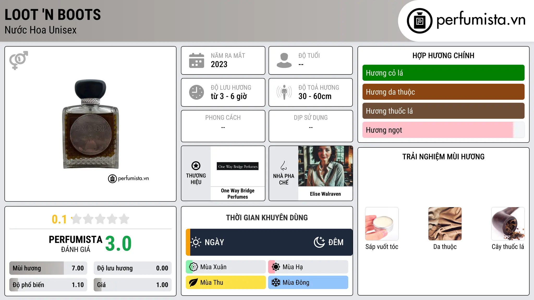The height and width of the screenshot is (300, 534).
Task: Open the One Way Bridge Perfumes logo
Action: pyautogui.click(x=238, y=166)
